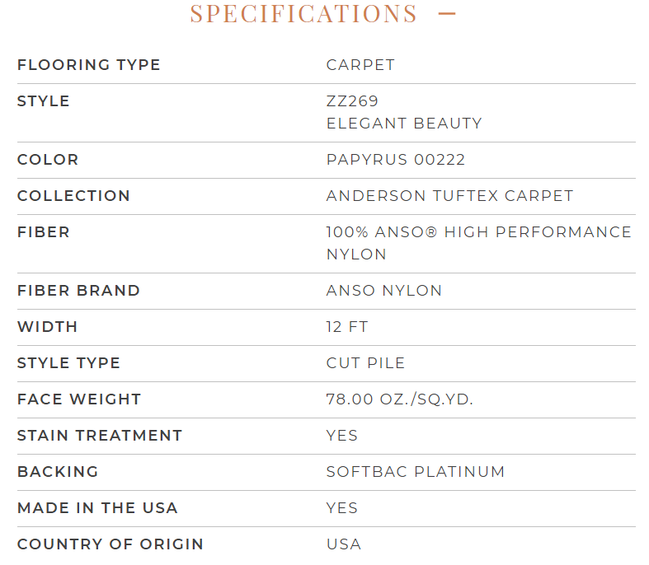Select face weight 78.00 OZ./SQ.YD.
This screenshot has width=649, height=565.
coord(399,399)
